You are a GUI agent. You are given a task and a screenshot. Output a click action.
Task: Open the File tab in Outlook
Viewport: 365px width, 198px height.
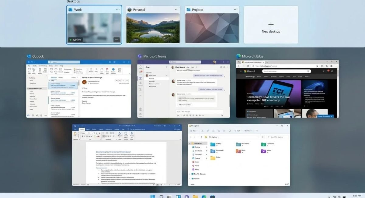point(29,66)
